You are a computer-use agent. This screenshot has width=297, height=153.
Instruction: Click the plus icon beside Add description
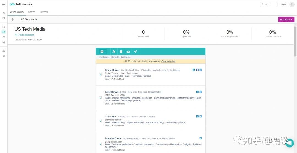(16, 35)
